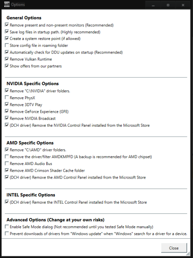The image size is (193, 258).
Task: Check Remove the driver/filter AMDKMPFD option
Action: tap(7, 157)
